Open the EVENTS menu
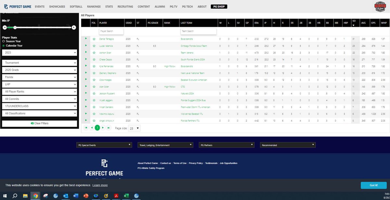The image size is (390, 200). [x=40, y=6]
